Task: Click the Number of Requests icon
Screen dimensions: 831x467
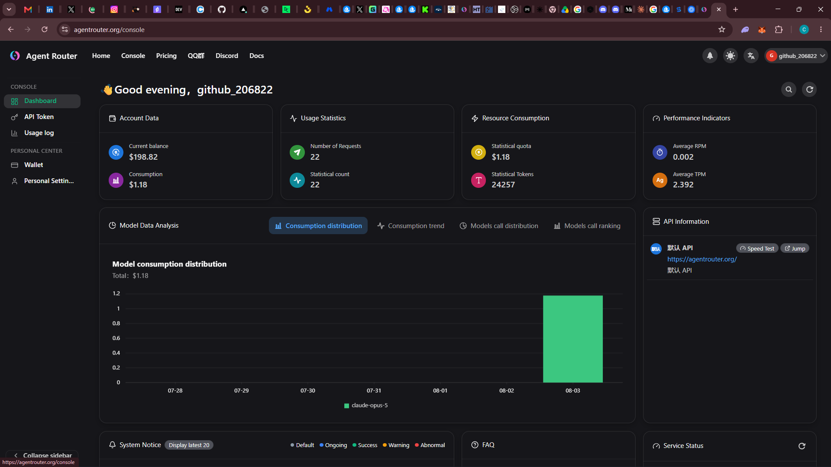Action: click(x=297, y=152)
